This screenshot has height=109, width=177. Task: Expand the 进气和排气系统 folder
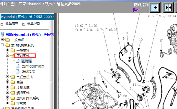click(x=7, y=98)
